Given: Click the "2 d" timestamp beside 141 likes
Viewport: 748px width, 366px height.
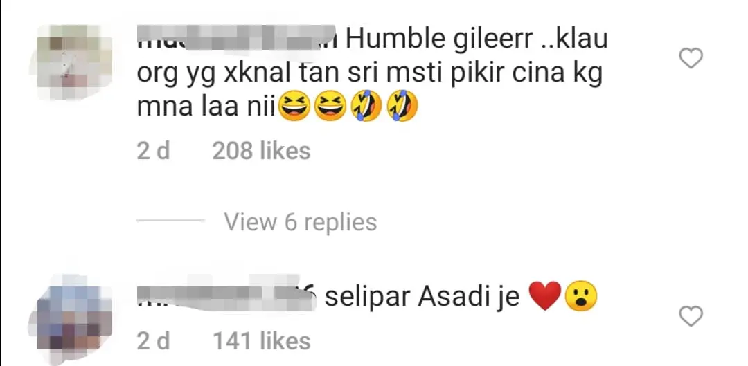Looking at the screenshot, I should (153, 341).
